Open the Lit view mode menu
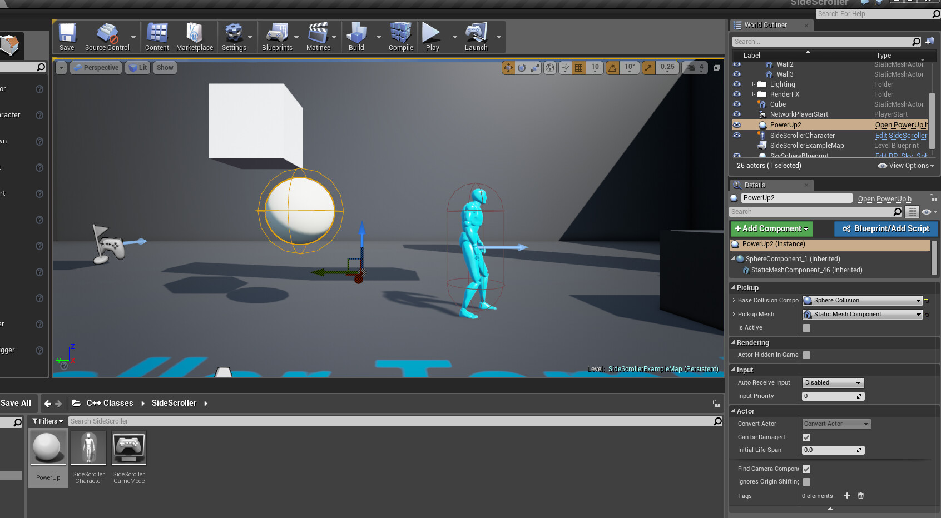 click(x=137, y=68)
